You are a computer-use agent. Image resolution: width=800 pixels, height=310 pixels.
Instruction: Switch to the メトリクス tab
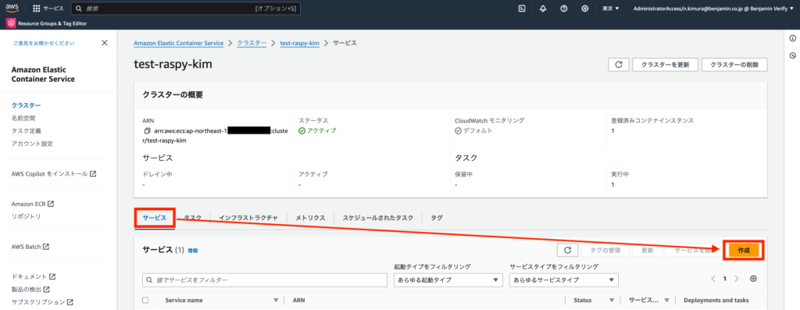coord(310,217)
